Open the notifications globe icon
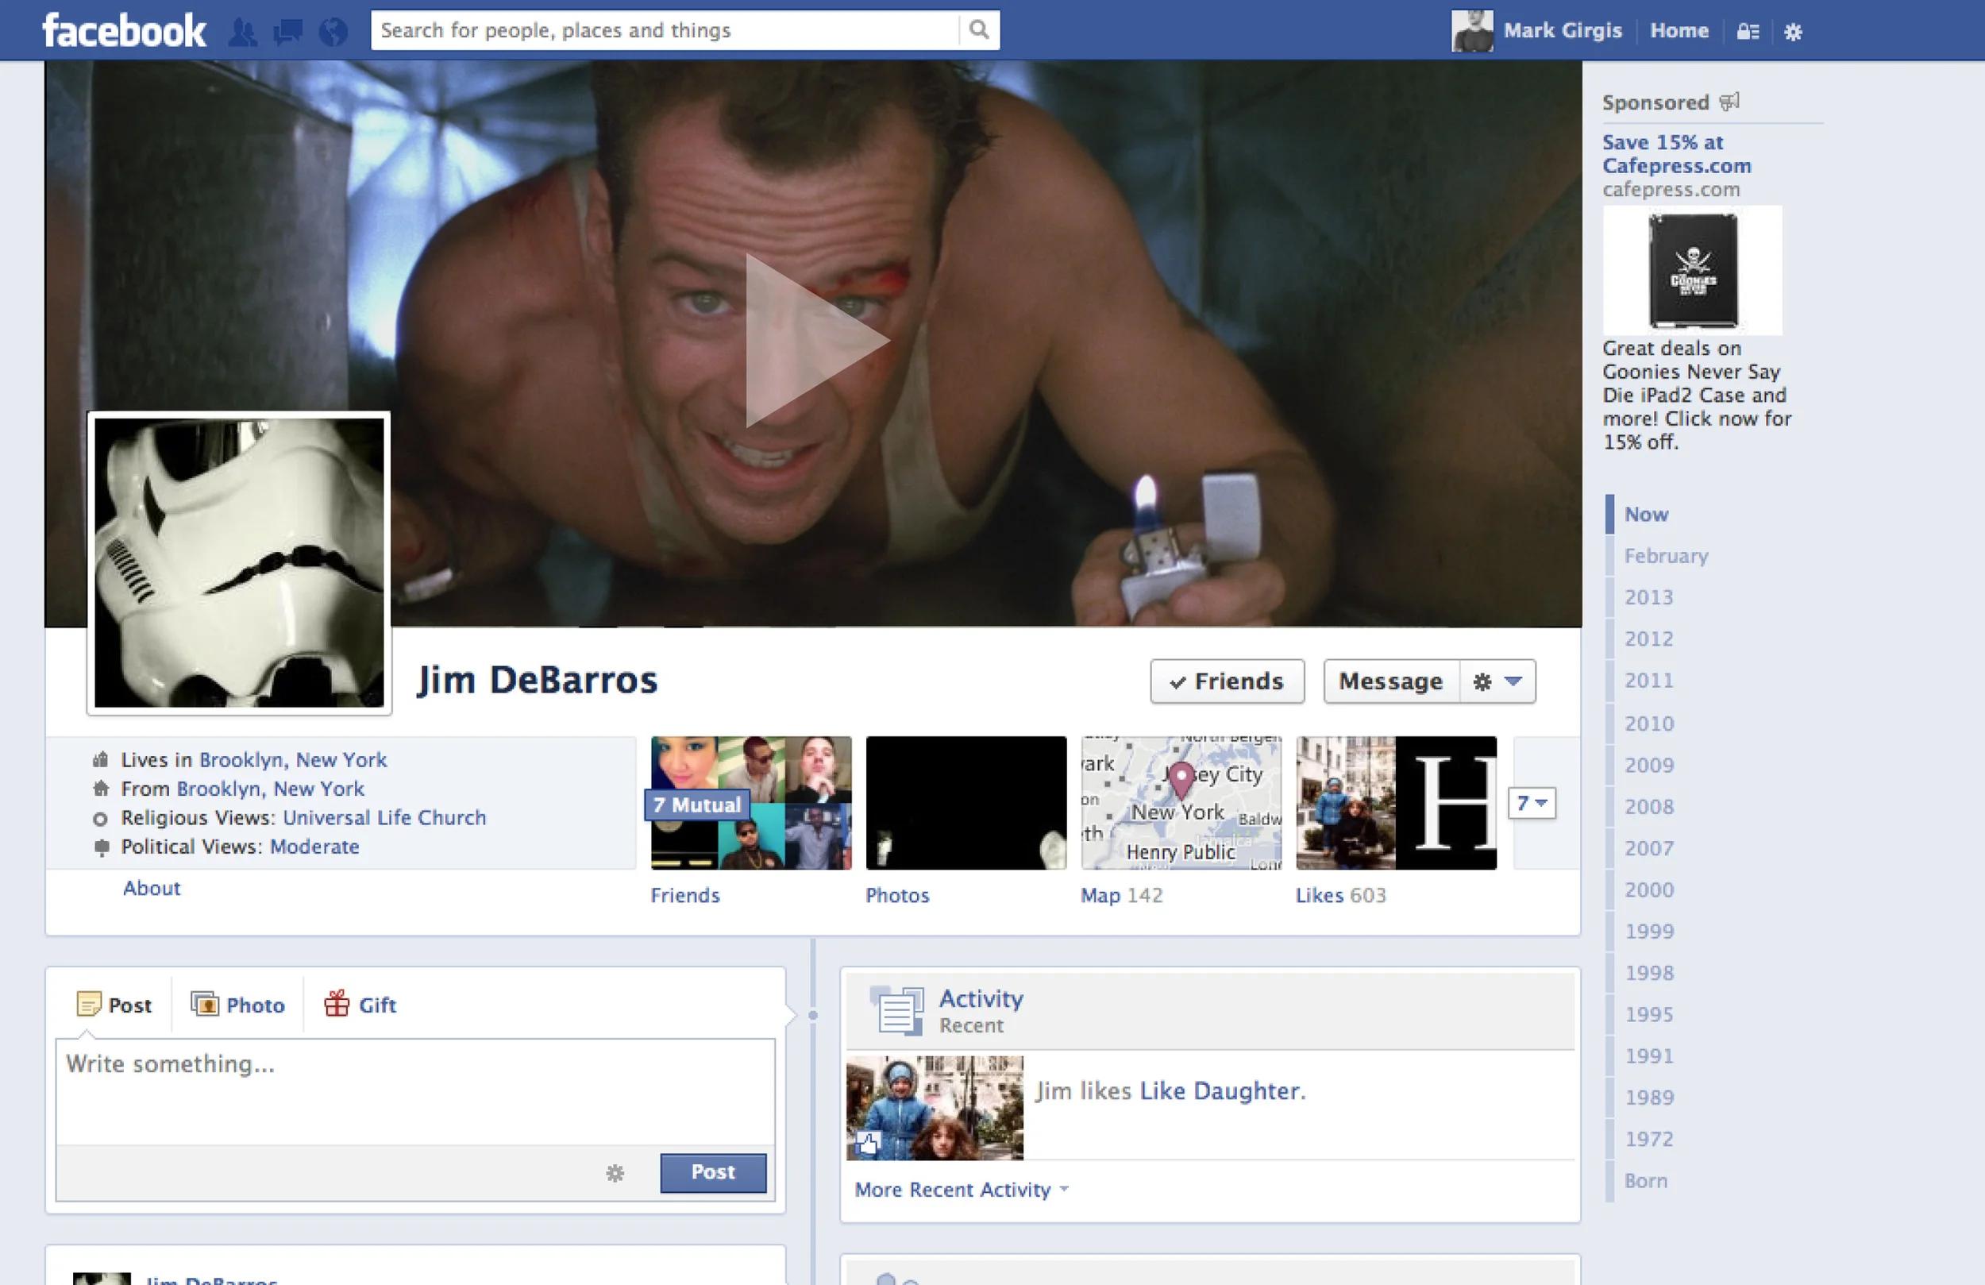This screenshot has height=1285, width=1985. point(333,32)
